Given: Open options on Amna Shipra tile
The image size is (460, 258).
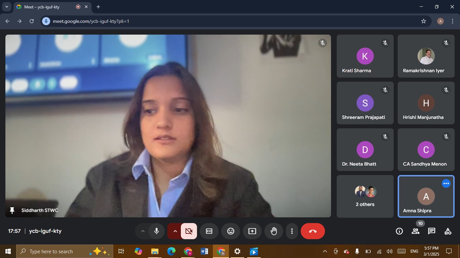Looking at the screenshot, I should (x=446, y=183).
